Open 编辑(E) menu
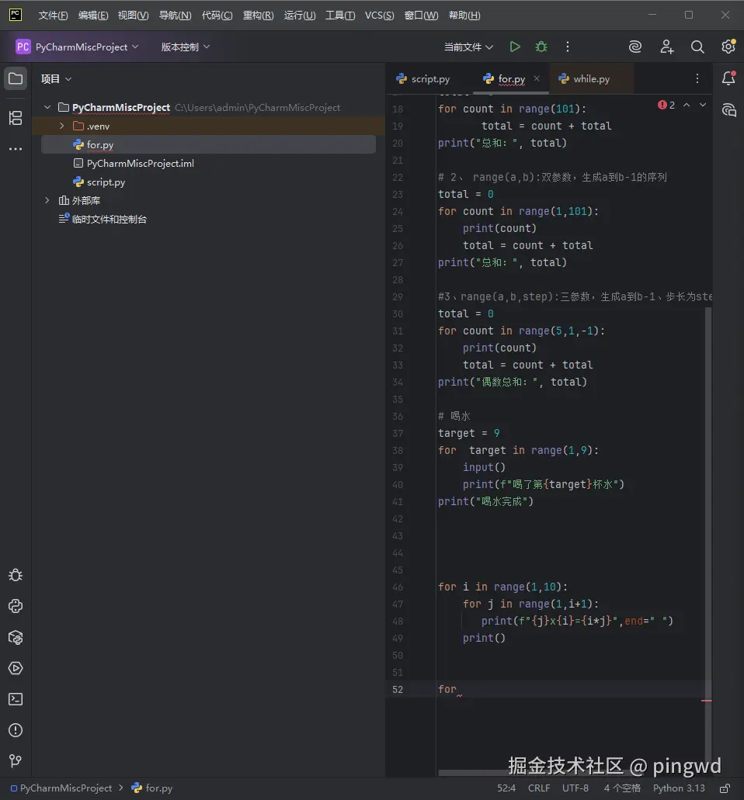The height and width of the screenshot is (800, 744). 93,16
